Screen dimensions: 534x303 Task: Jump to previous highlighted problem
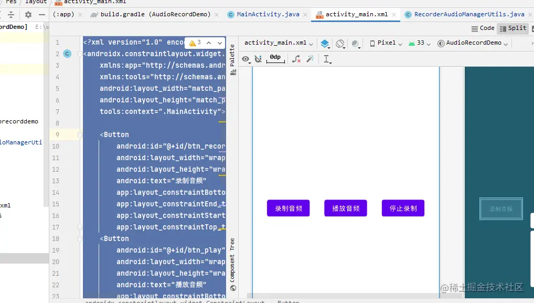209,43
